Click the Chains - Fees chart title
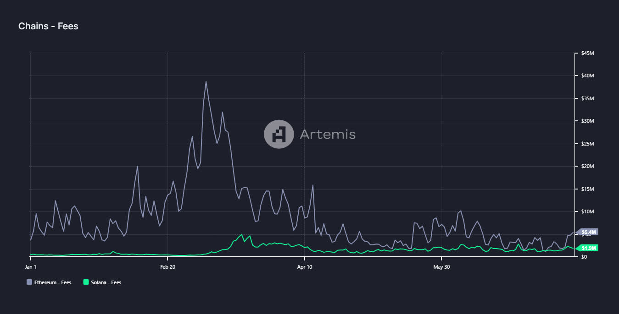Screen dimensions: 619x314 tap(48, 26)
